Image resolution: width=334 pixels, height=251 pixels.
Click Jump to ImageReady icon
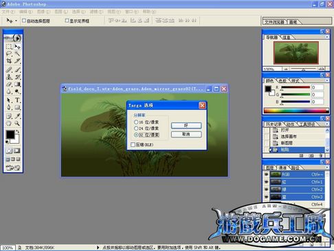(13, 168)
